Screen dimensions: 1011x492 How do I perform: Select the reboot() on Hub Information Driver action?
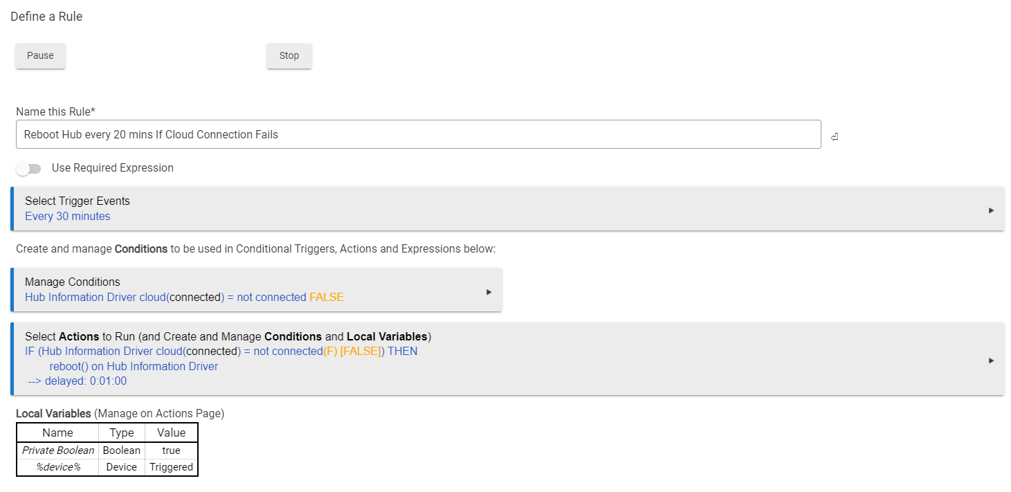pos(134,367)
